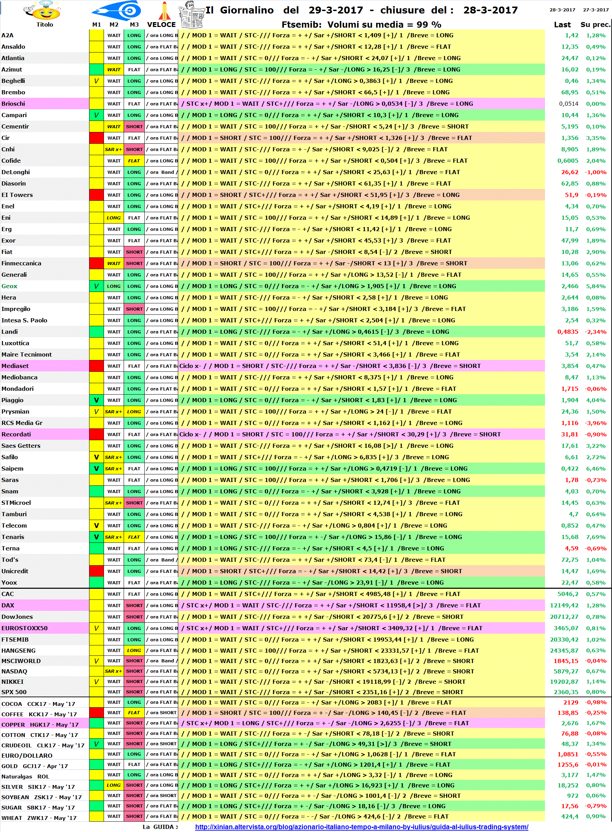Click the 27-3-2017 date above Su prec.
This screenshot has height=832, width=612.
pyautogui.click(x=595, y=10)
